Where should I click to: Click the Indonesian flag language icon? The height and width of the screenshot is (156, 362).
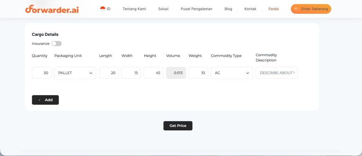(x=103, y=9)
